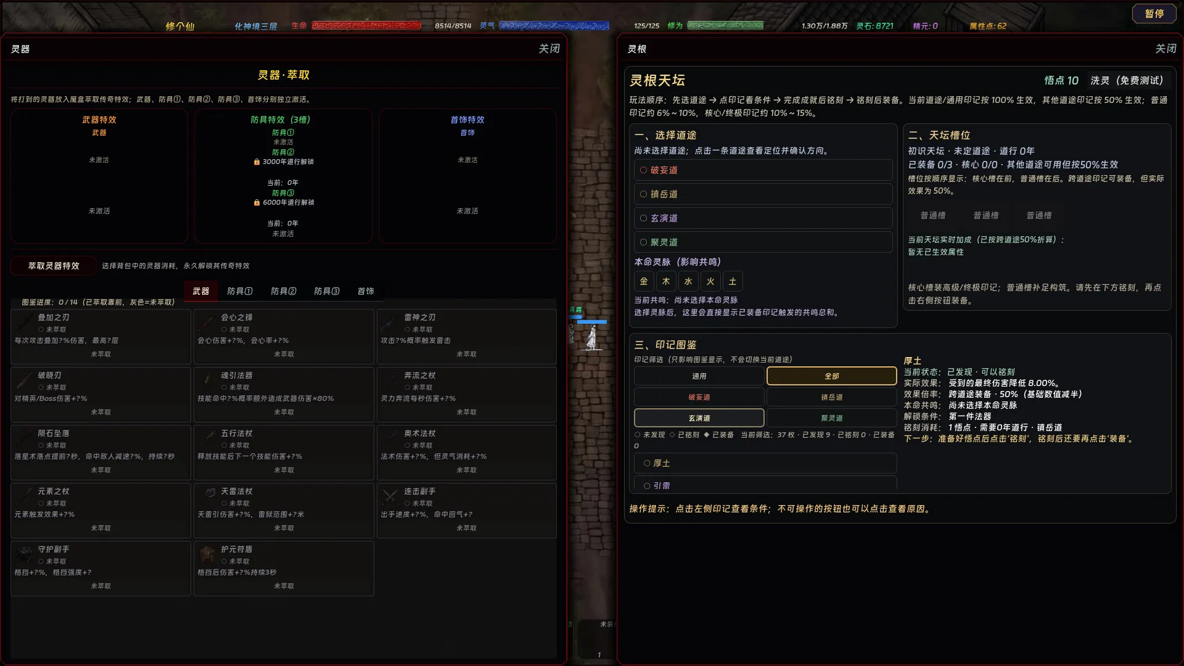The height and width of the screenshot is (666, 1184).
Task: Close the 灵根 panel
Action: (x=1165, y=49)
